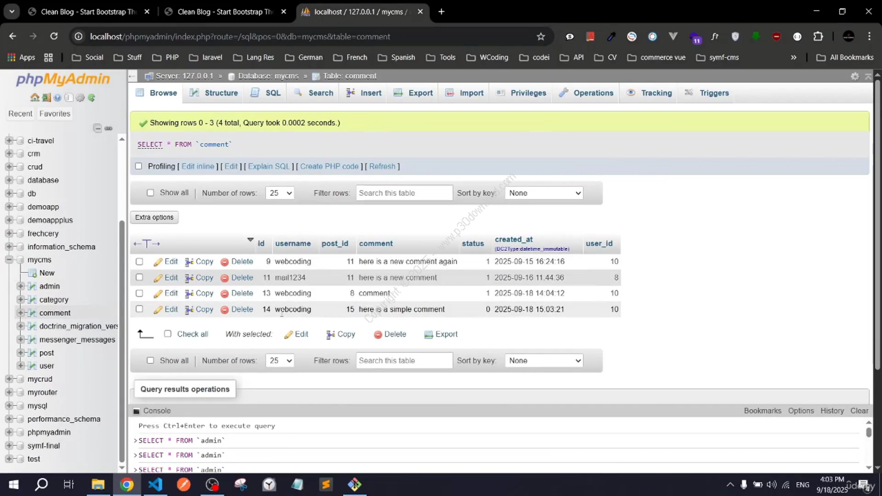Tick the lower Show all checkbox

click(150, 360)
